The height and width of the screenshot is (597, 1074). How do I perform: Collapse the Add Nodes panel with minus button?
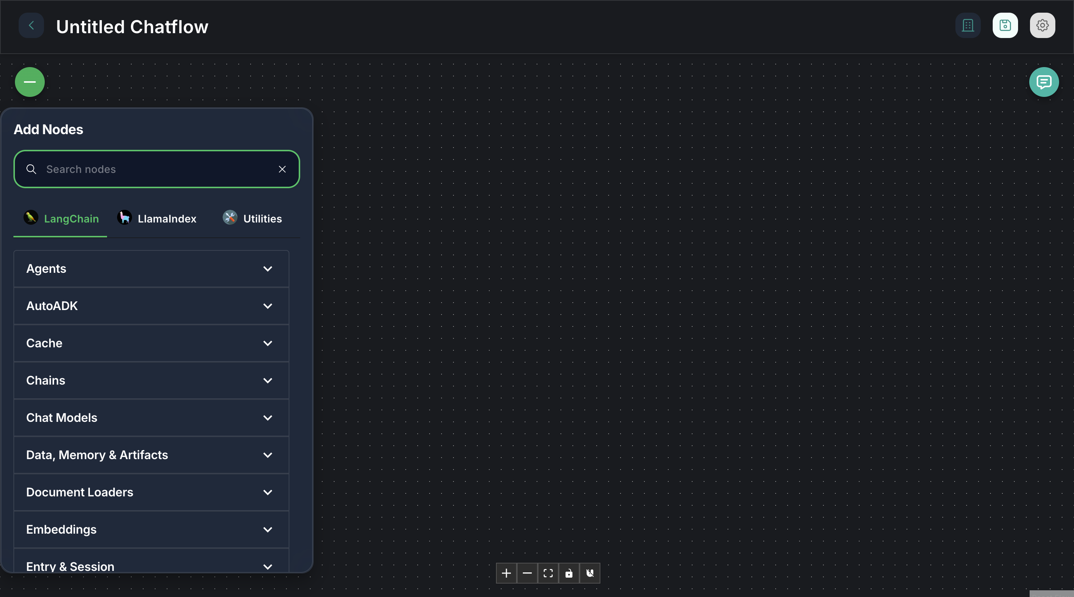29,82
